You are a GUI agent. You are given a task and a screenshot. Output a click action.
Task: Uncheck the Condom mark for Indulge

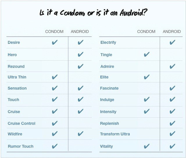point(146,100)
